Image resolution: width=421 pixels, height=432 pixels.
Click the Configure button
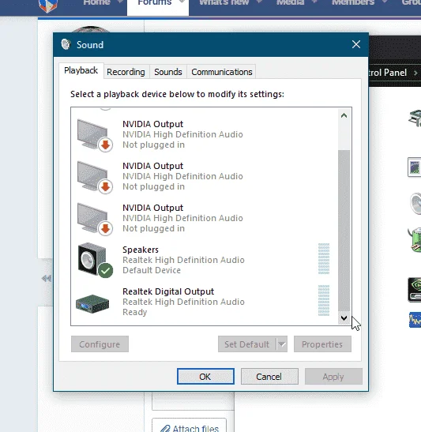coord(100,344)
